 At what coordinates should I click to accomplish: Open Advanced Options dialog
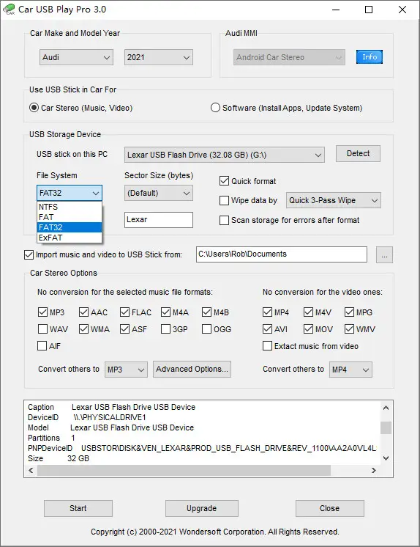[192, 369]
